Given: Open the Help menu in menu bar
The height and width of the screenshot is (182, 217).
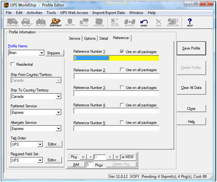Looking at the screenshot, I should 152,13.
